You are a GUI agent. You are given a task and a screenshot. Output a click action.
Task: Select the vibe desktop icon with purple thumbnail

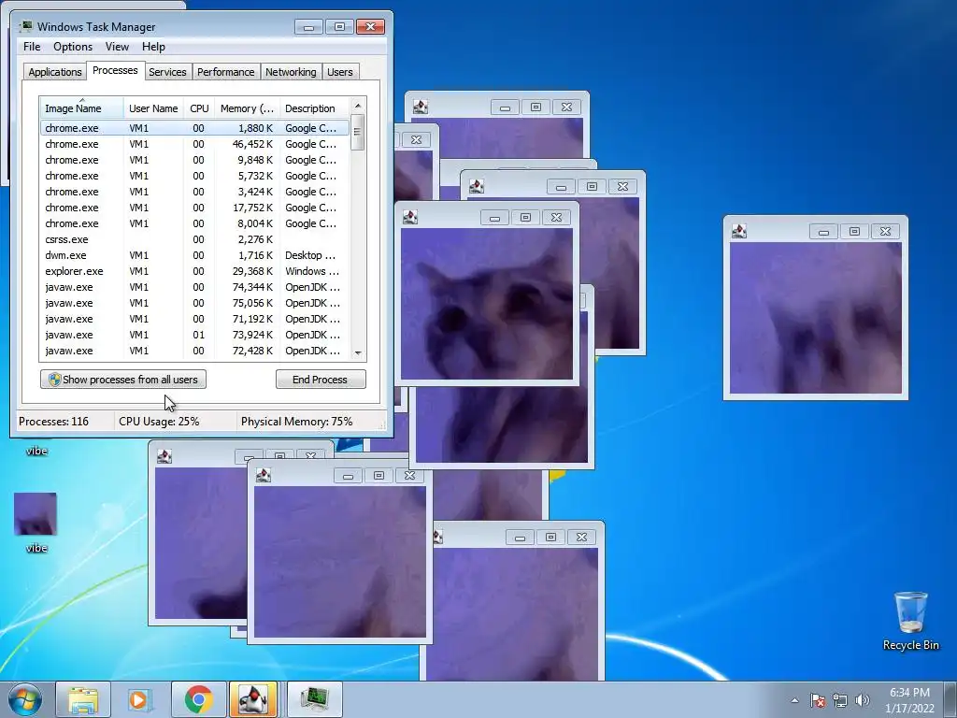[36, 523]
